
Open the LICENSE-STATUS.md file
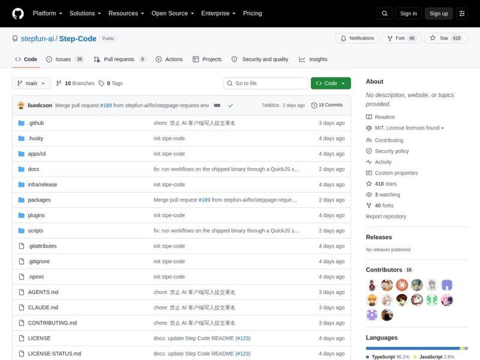54,353
